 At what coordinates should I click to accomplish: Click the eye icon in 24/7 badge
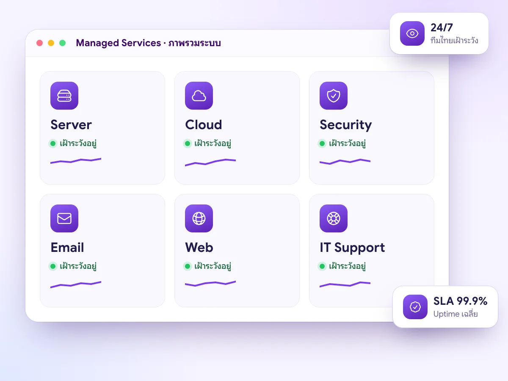point(412,33)
